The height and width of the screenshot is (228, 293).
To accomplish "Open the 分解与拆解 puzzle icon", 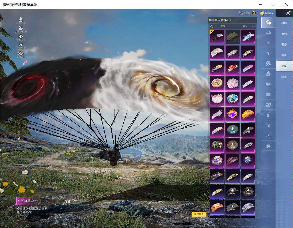I will tap(21, 28).
